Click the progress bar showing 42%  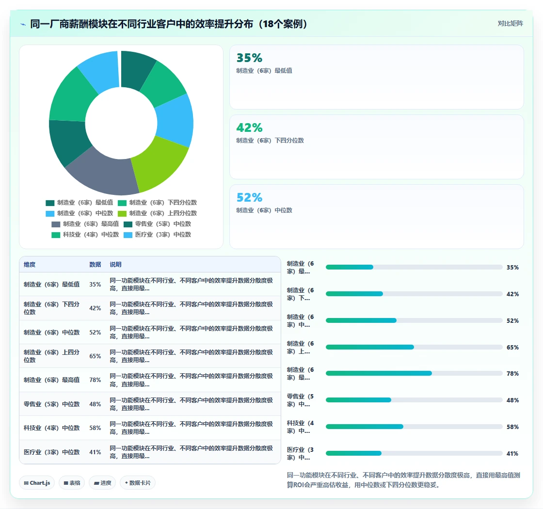click(x=414, y=294)
